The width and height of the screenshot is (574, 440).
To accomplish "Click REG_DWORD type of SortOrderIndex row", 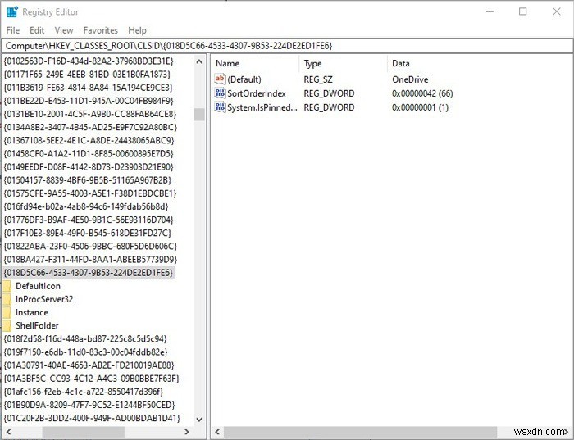I will (x=329, y=93).
